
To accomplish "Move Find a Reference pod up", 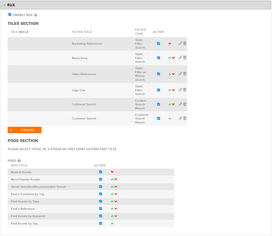I will (112, 209).
